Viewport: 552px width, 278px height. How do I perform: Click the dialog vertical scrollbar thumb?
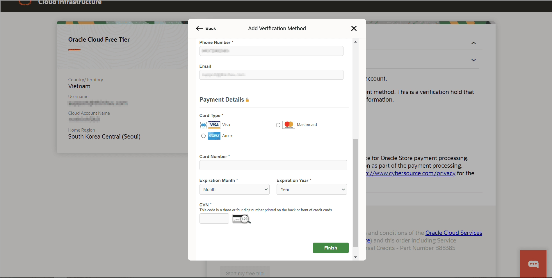[355, 193]
